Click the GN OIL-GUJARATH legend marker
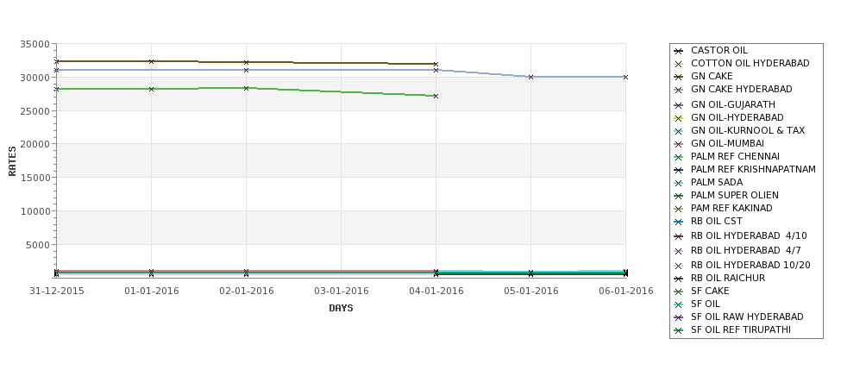This screenshot has height=370, width=841. click(679, 105)
